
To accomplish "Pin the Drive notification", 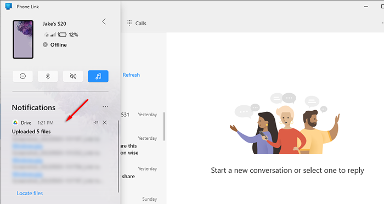I will pyautogui.click(x=96, y=122).
